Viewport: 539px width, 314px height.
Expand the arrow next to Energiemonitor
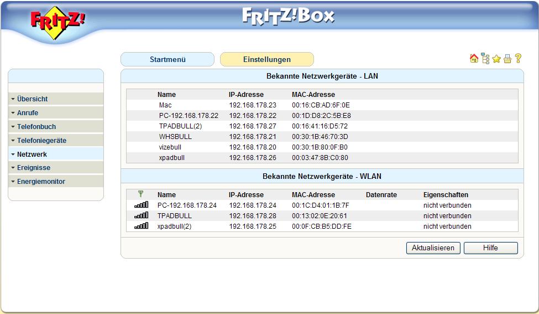coord(13,182)
